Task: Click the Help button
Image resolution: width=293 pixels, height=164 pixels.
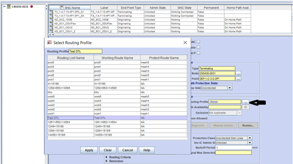Action: pyautogui.click(x=147, y=150)
